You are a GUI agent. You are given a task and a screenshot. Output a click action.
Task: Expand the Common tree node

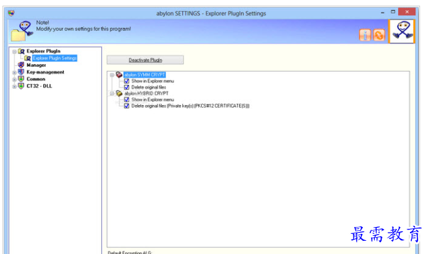[x=14, y=79]
